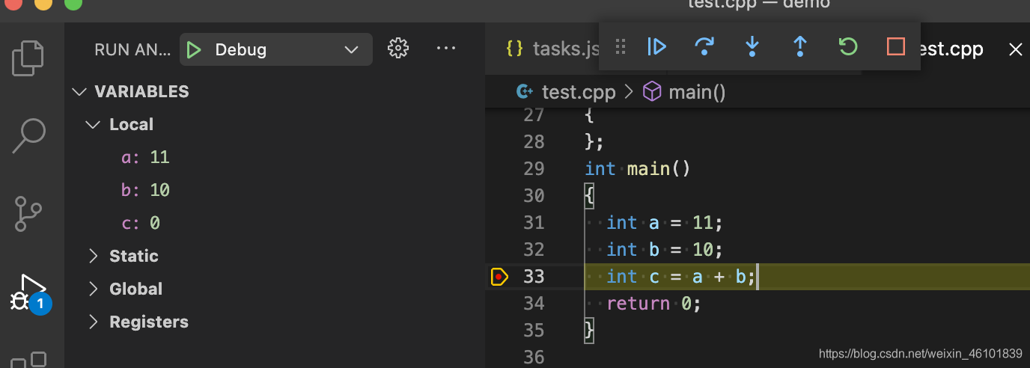
Task: Click code line 'int a = 11;'
Action: point(665,223)
